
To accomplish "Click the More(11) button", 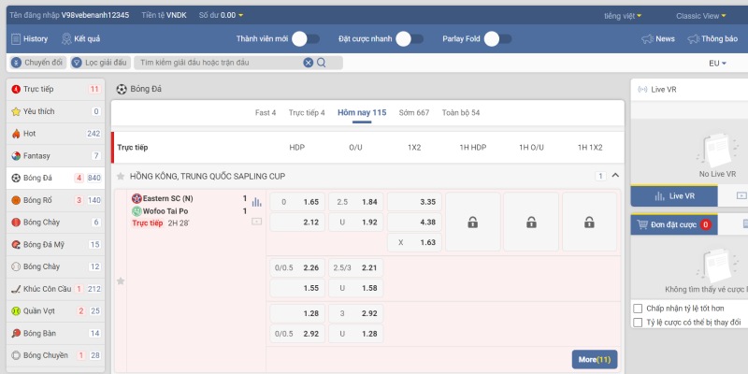I will click(x=595, y=359).
